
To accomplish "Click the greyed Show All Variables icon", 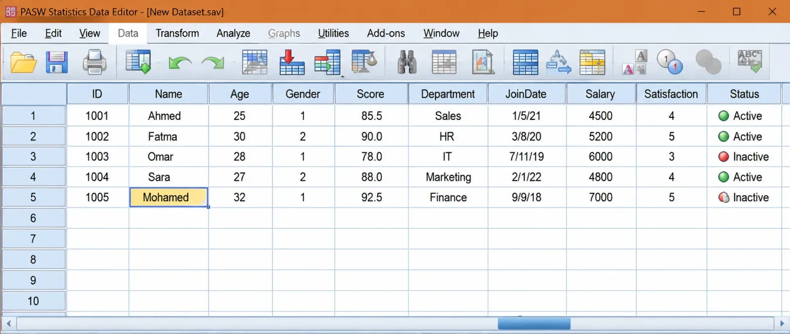I will pos(708,63).
